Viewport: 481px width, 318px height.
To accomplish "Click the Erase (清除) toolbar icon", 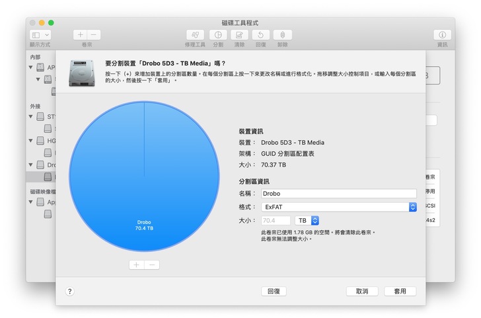I will tap(239, 35).
